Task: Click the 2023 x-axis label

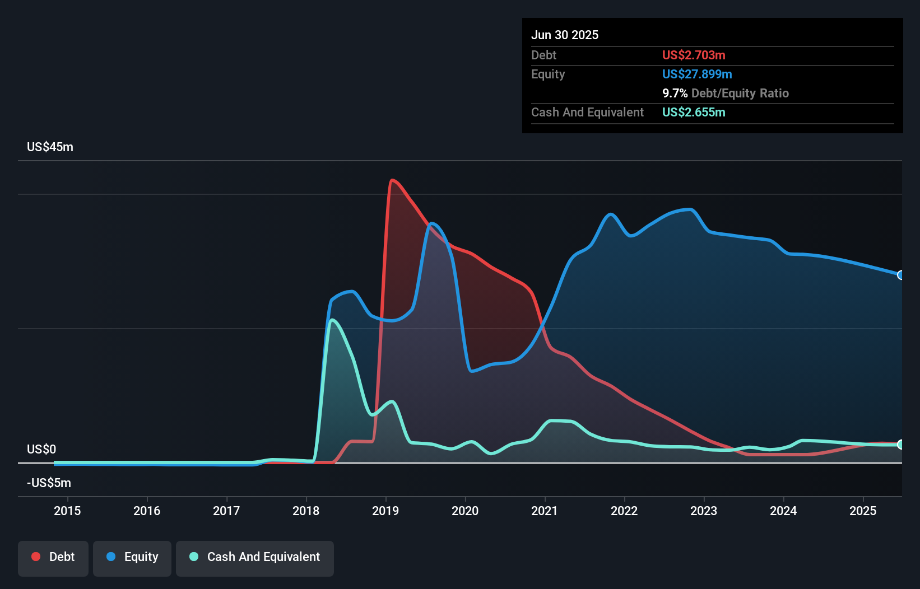Action: [704, 511]
